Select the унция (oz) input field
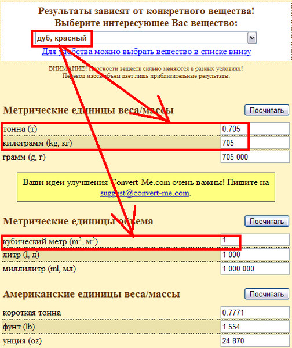The height and width of the screenshot is (348, 292). (255, 340)
